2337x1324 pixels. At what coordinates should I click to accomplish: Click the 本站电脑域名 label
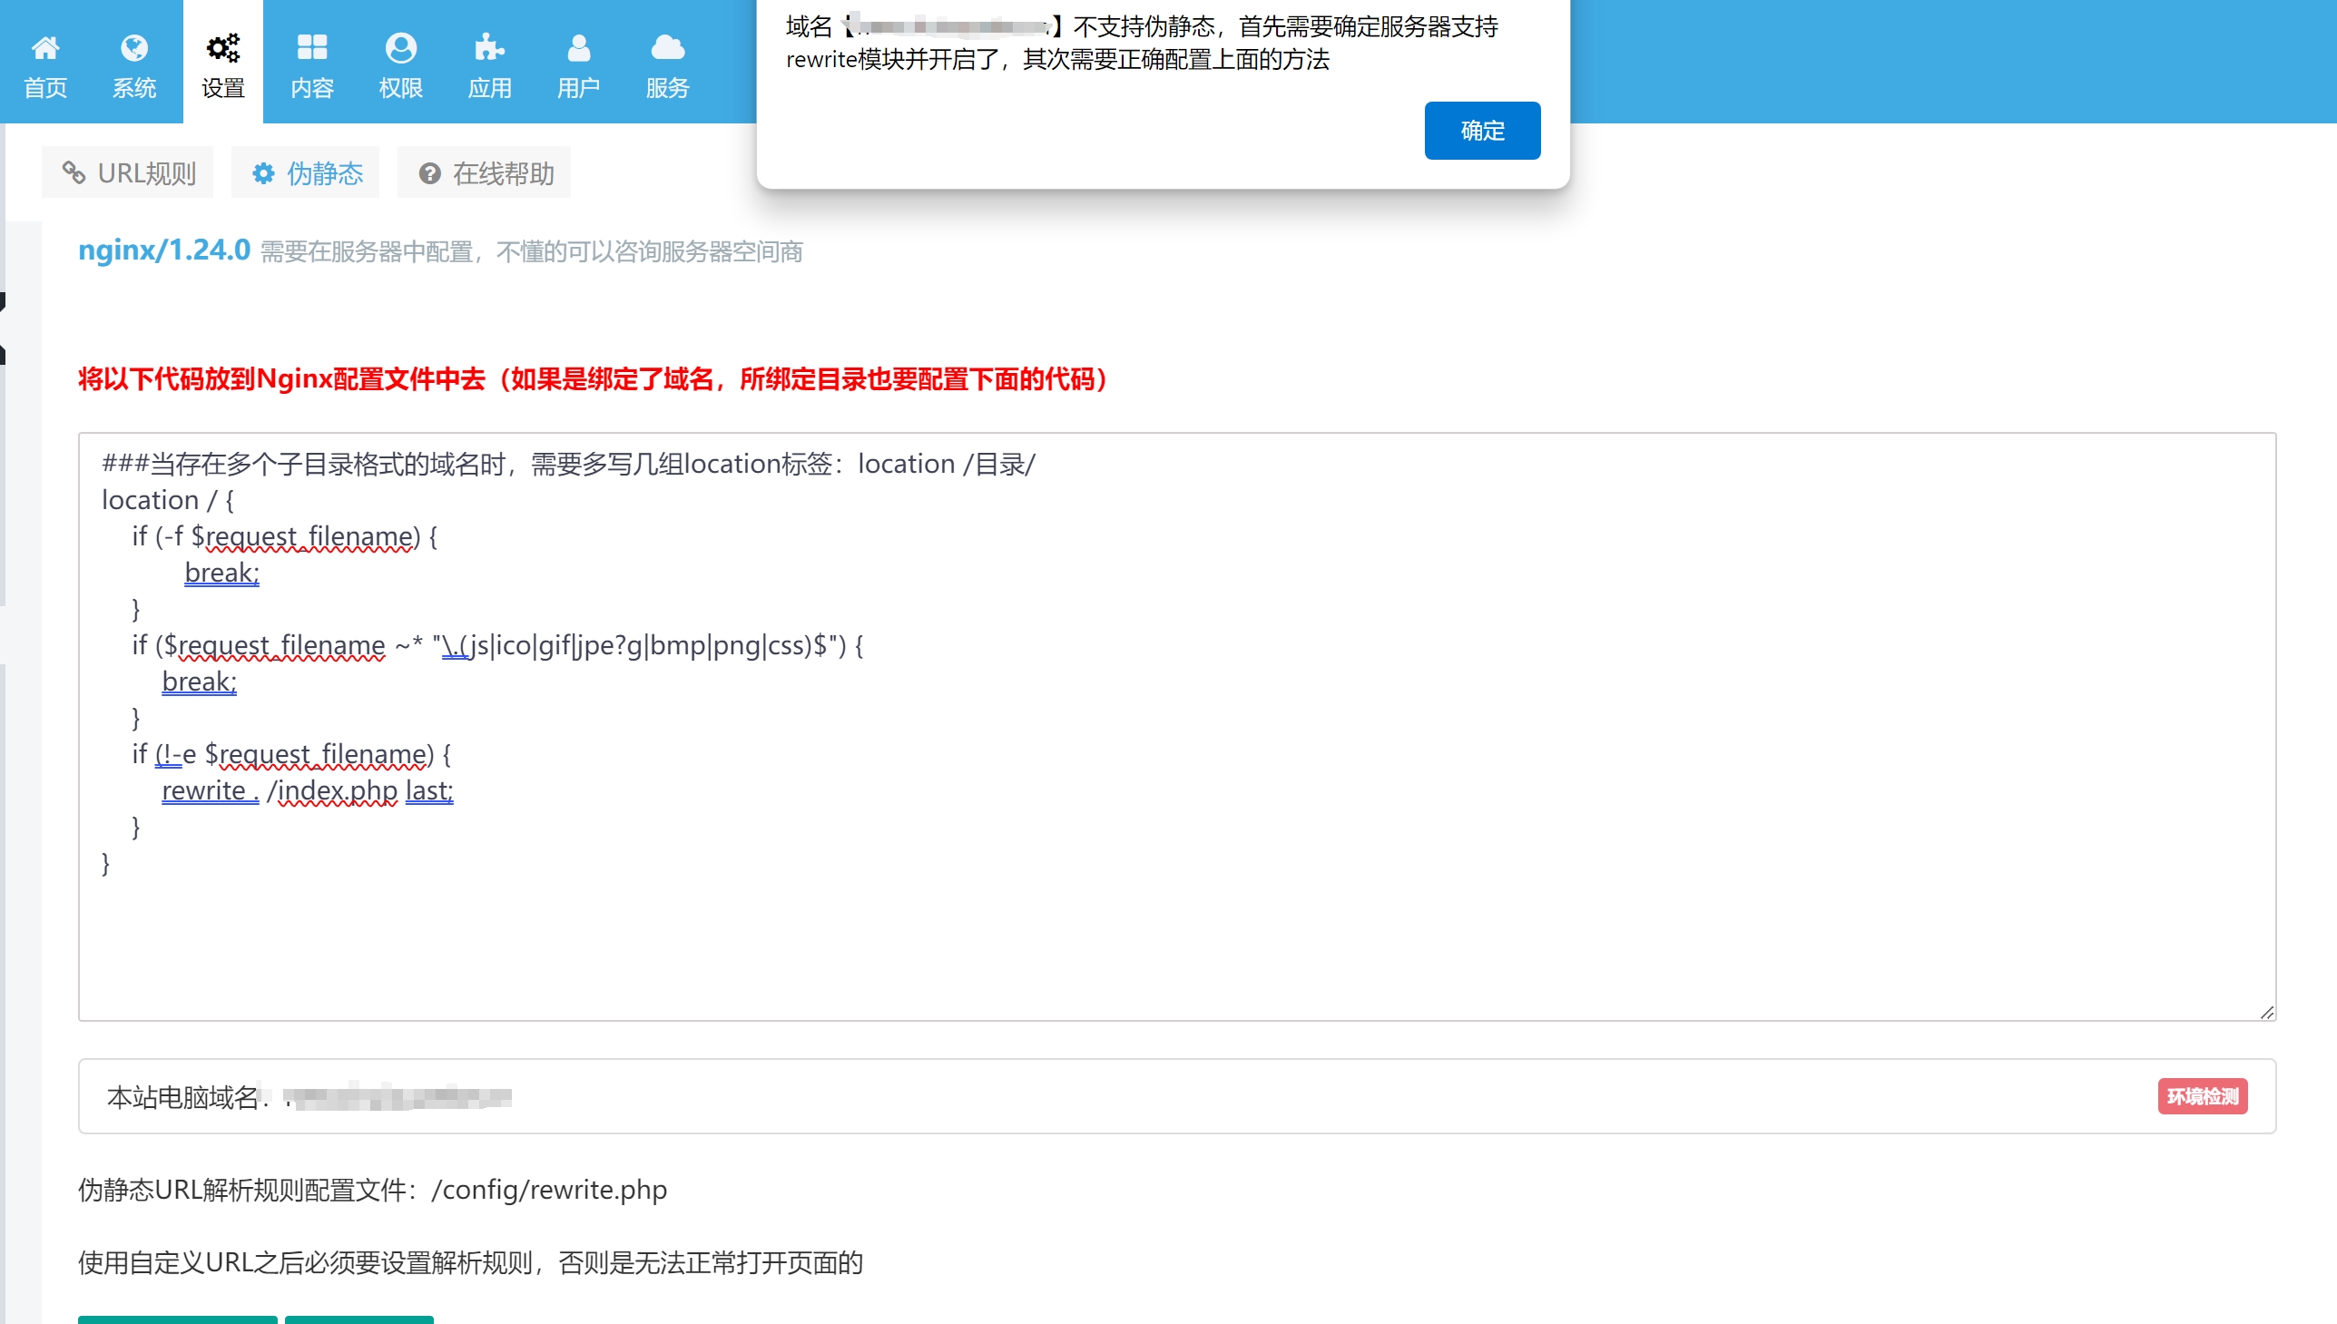(x=182, y=1096)
